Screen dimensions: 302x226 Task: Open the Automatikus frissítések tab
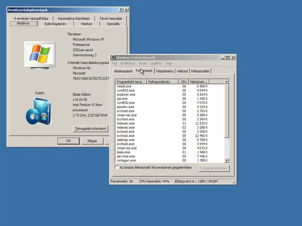coord(74,19)
